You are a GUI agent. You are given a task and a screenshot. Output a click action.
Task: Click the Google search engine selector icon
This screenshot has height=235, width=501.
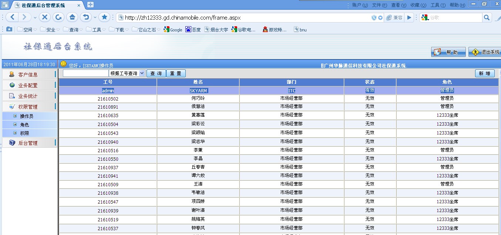[x=424, y=17]
